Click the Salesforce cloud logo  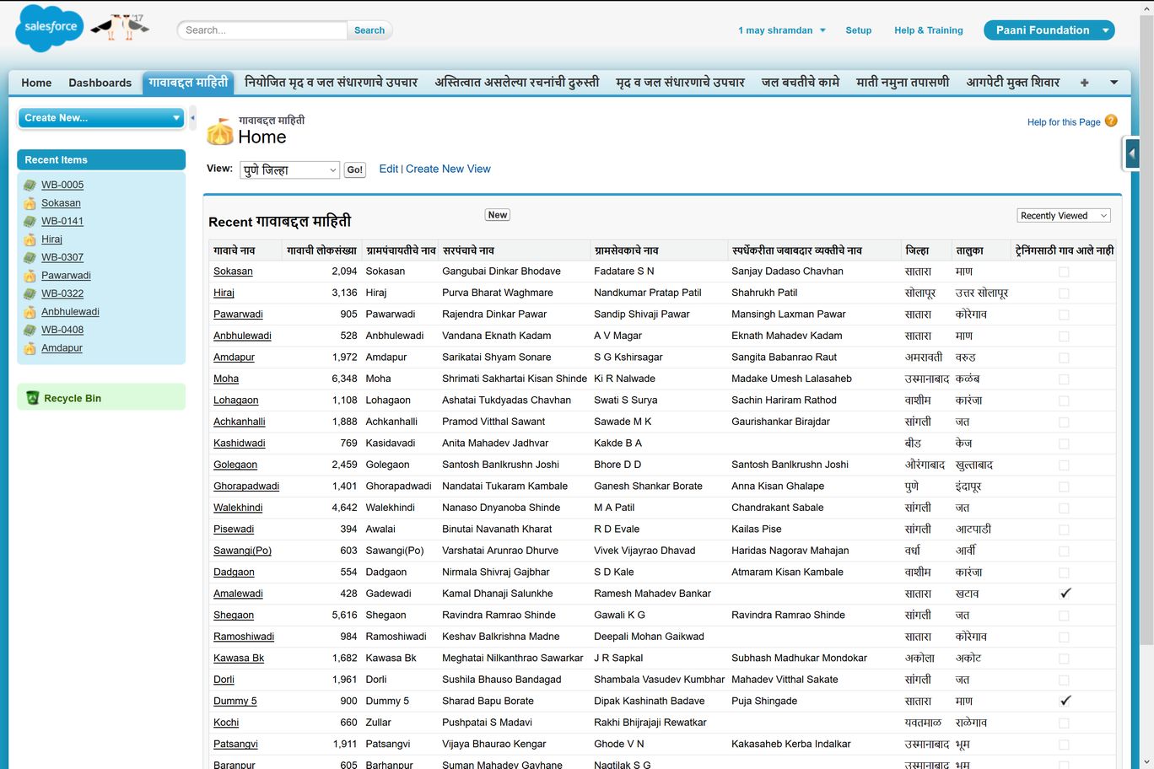pyautogui.click(x=50, y=28)
